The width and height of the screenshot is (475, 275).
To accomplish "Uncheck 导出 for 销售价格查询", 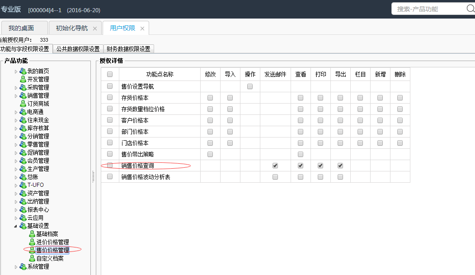I will pyautogui.click(x=340, y=166).
